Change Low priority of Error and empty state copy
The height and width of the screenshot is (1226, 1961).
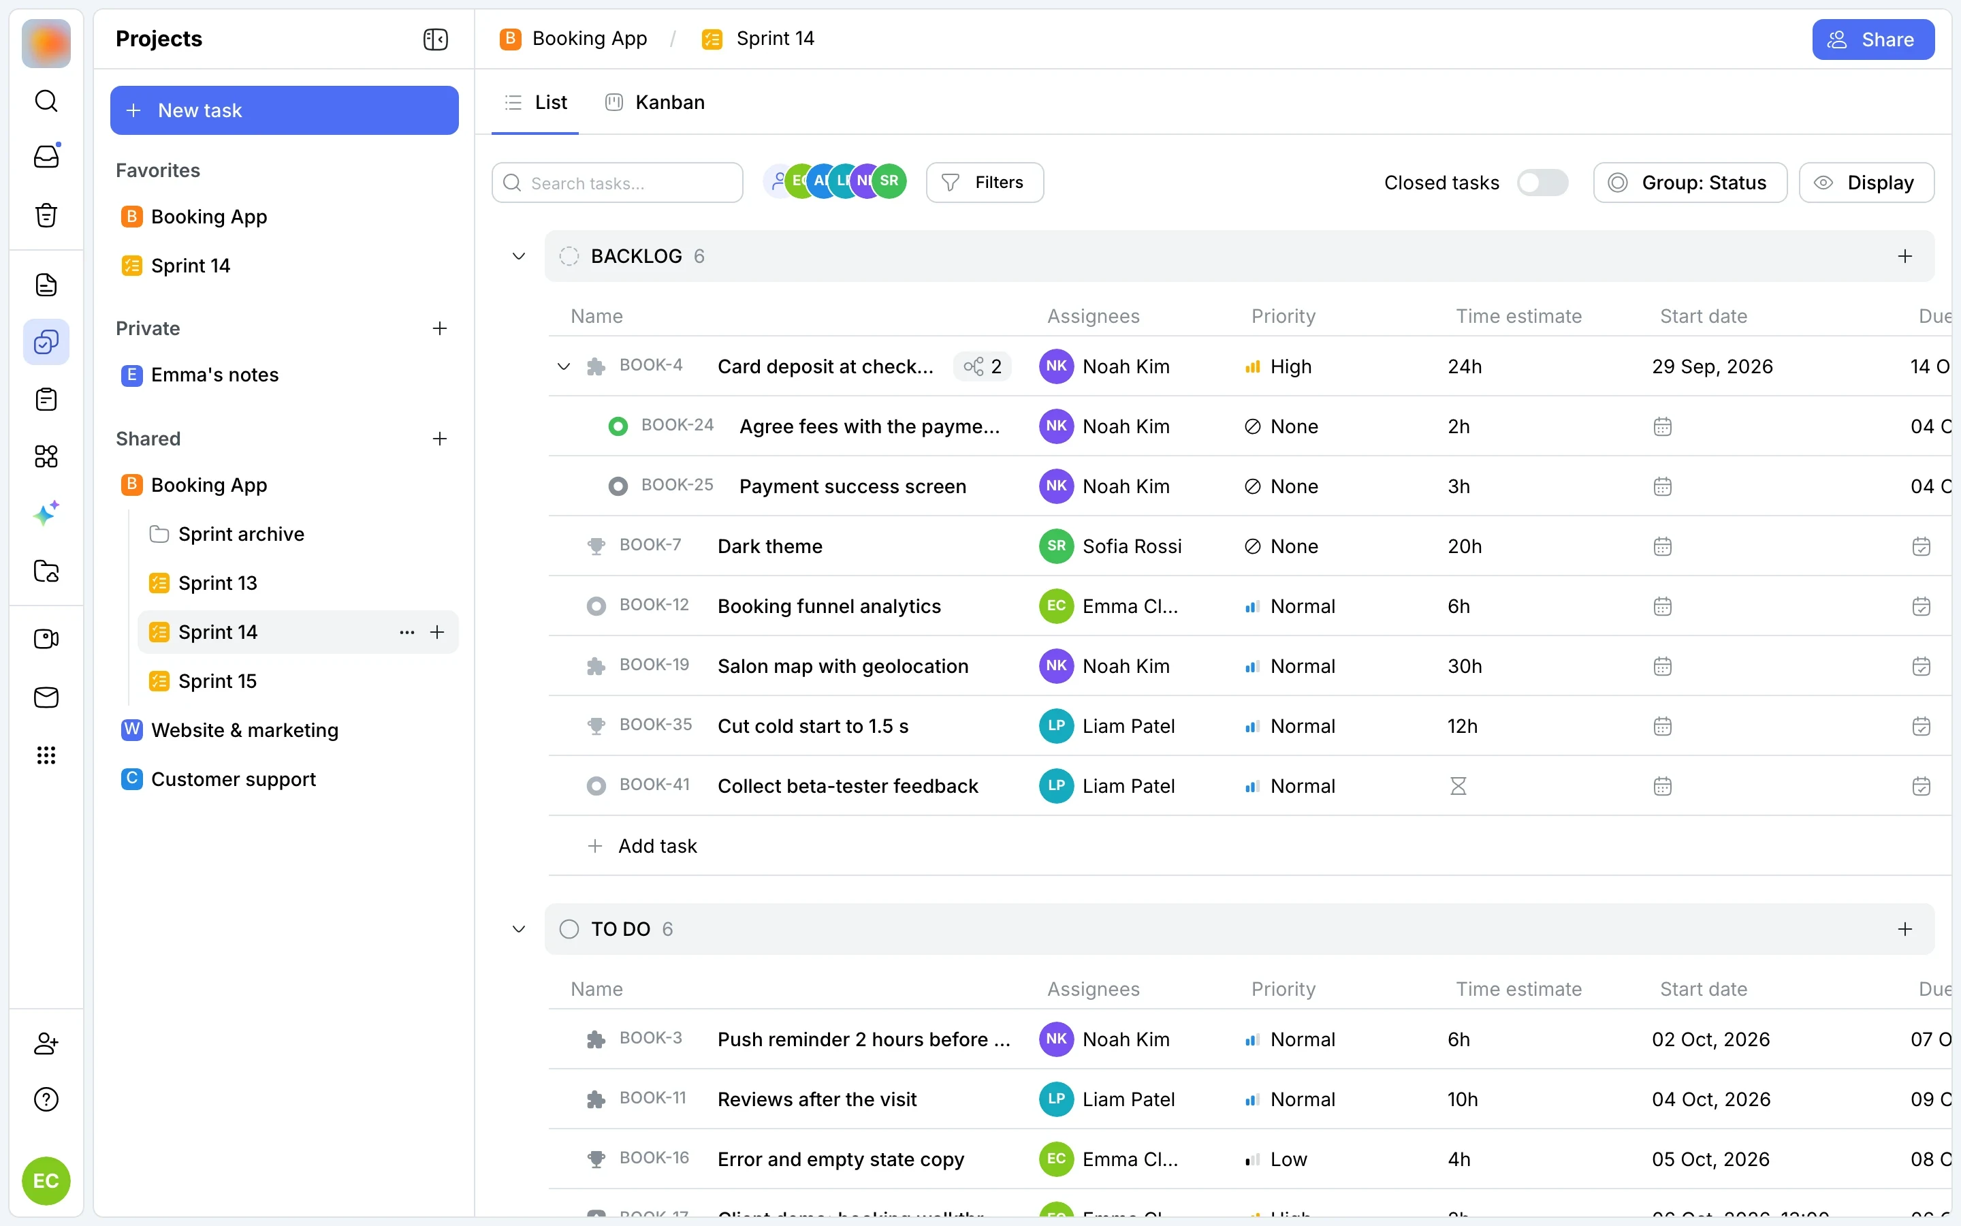pyautogui.click(x=1276, y=1159)
